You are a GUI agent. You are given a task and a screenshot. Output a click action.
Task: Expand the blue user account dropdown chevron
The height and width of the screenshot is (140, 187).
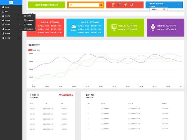[x=178, y=5]
